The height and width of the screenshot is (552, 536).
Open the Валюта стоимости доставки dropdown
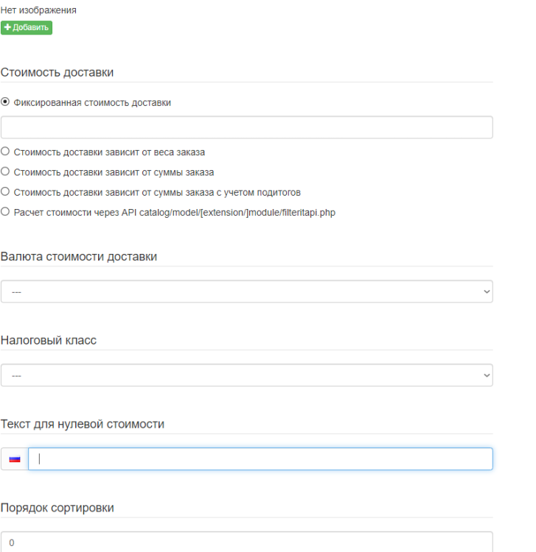(x=246, y=291)
